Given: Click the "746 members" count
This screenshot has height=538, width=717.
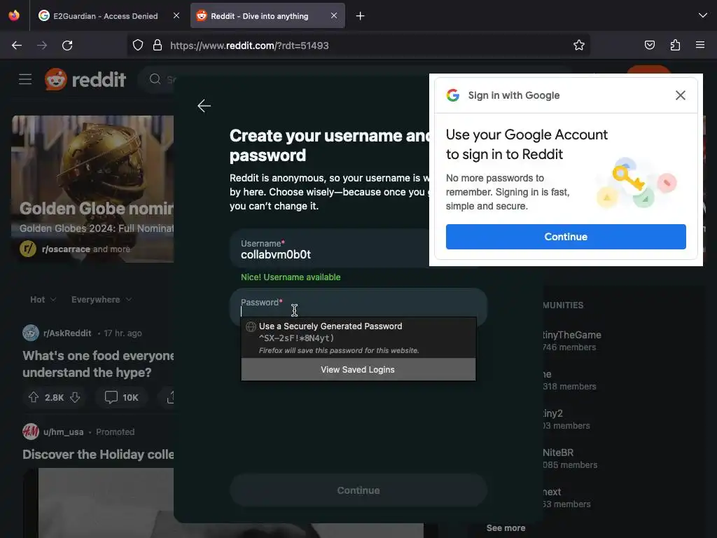Looking at the screenshot, I should 569,347.
